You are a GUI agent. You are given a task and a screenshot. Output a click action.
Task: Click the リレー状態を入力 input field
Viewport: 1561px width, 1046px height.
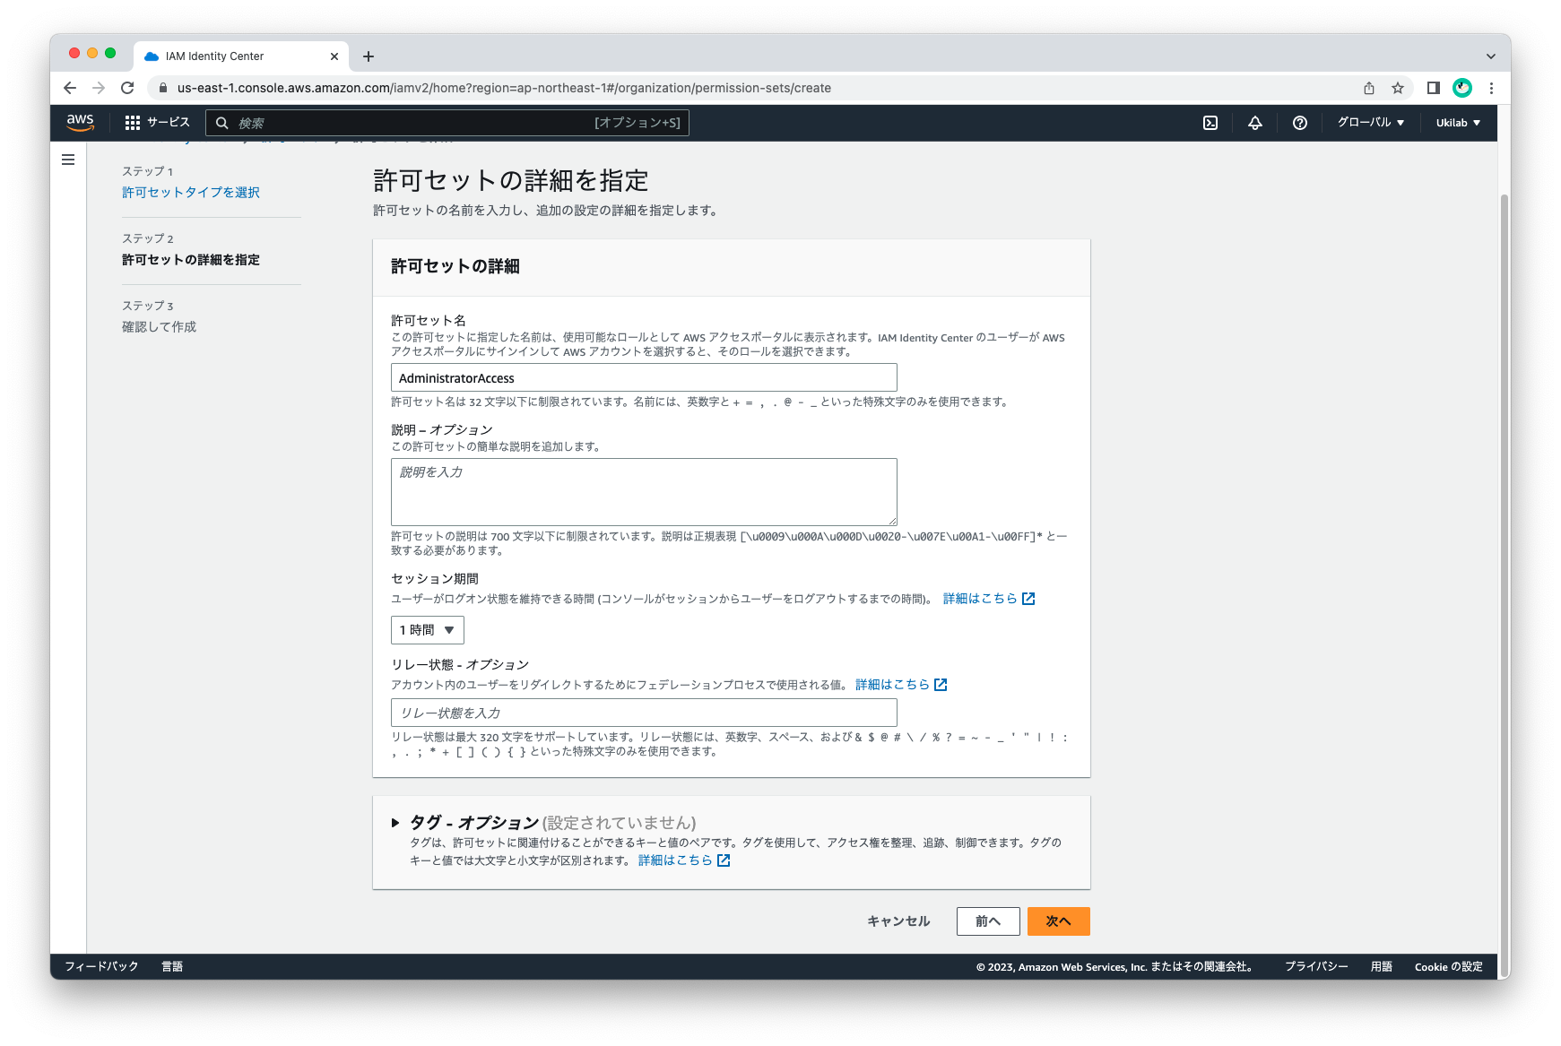644,713
